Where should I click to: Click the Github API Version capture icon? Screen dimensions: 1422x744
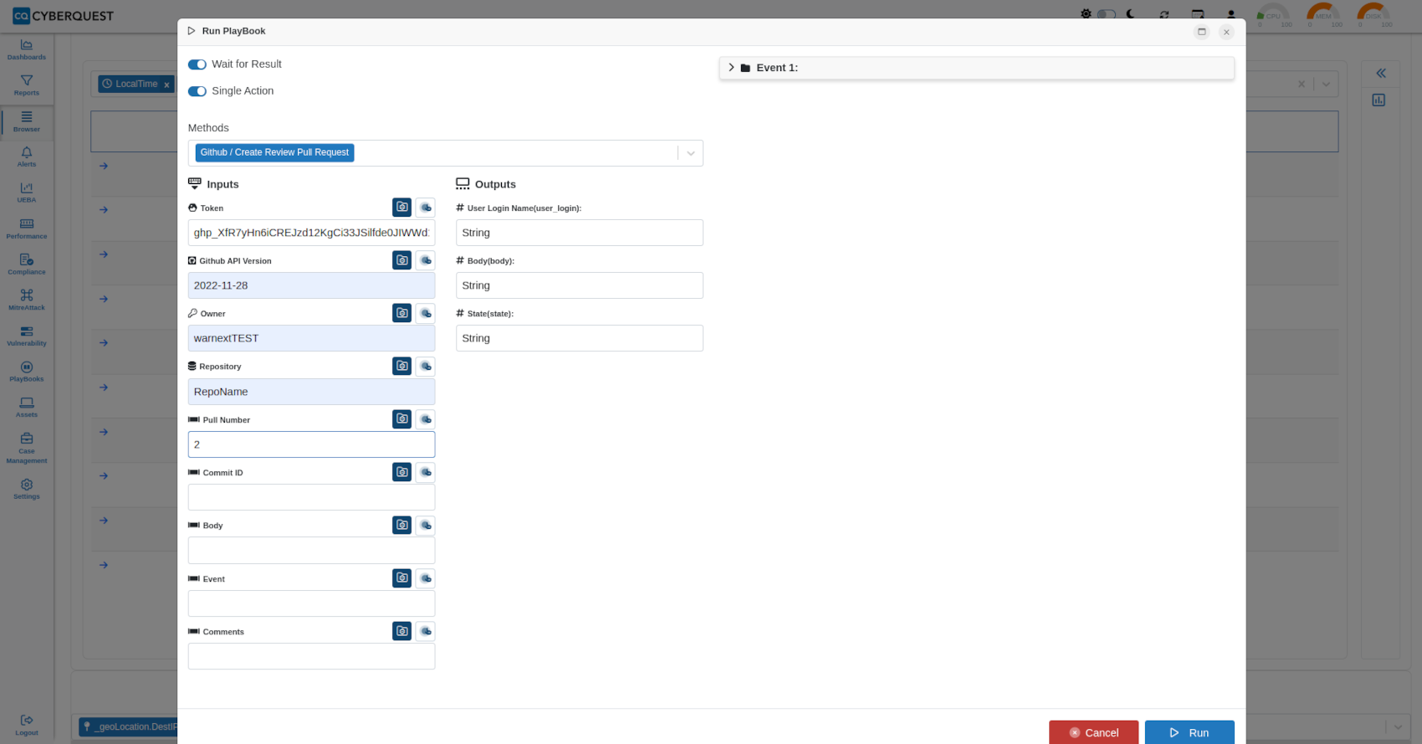(x=402, y=260)
